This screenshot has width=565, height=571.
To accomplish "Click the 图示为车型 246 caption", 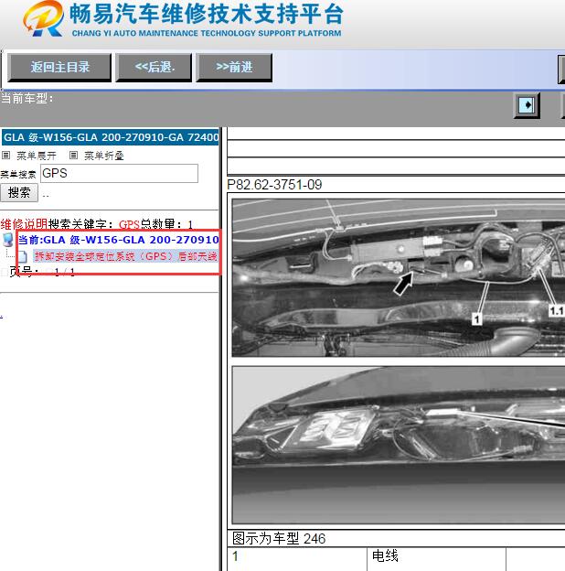I will tap(279, 538).
